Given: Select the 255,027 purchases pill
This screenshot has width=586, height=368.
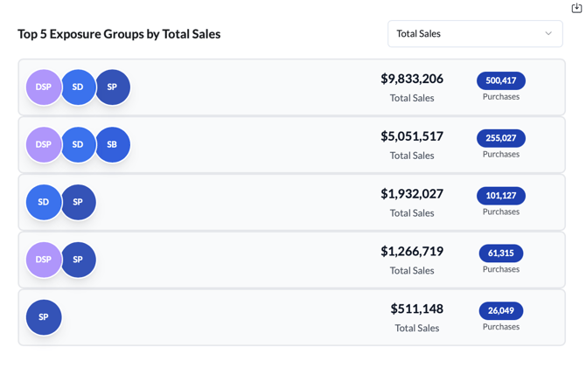Looking at the screenshot, I should click(500, 138).
